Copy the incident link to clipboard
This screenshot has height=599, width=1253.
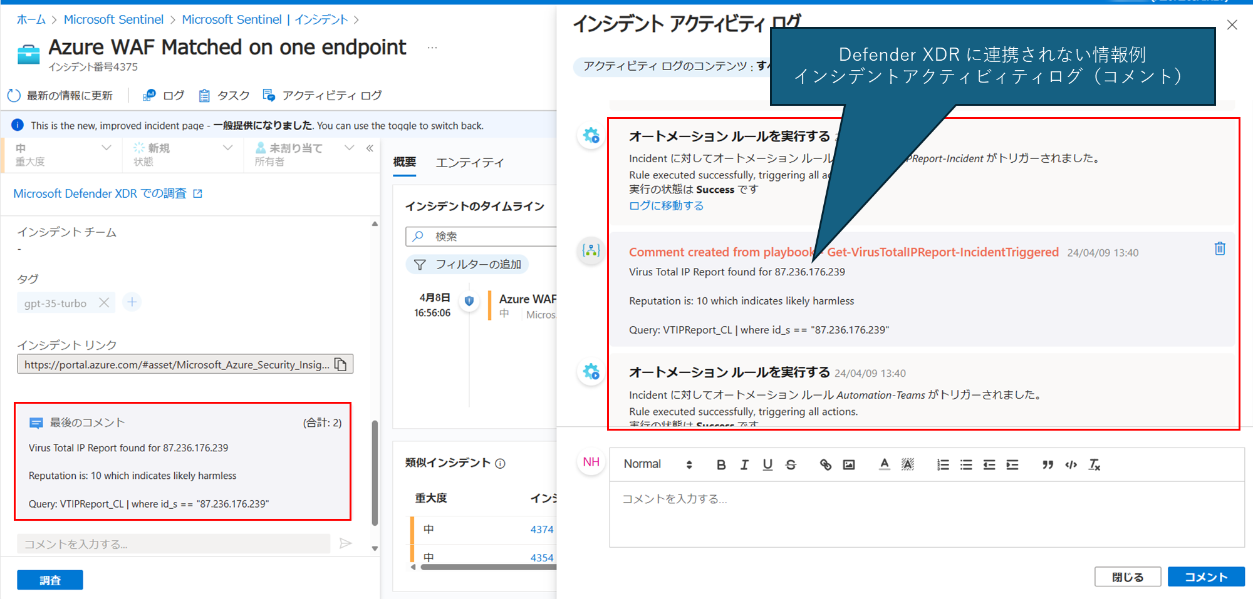pyautogui.click(x=341, y=364)
